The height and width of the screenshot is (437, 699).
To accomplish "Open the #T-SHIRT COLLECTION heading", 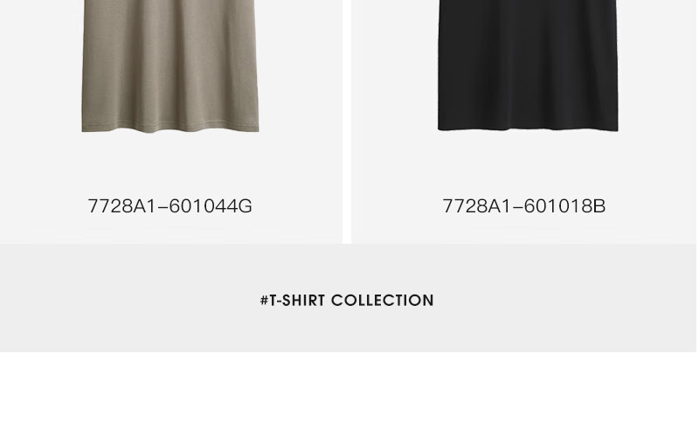I will [347, 300].
